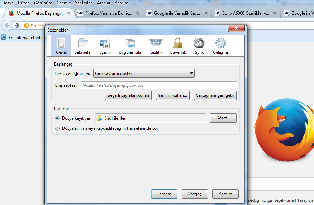Click the En çok ziyaret edilen bookmark
This screenshot has height=205, width=314.
tap(23, 37)
